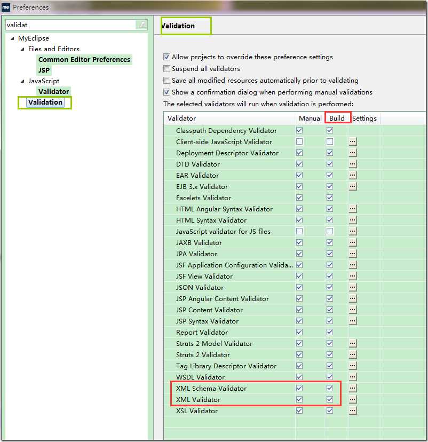The image size is (428, 442).
Task: Open settings for JSP Angular Content Validator
Action: (353, 298)
